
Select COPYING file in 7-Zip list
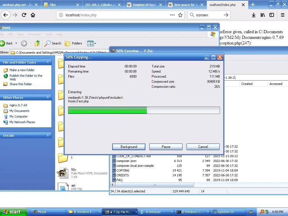(123, 170)
